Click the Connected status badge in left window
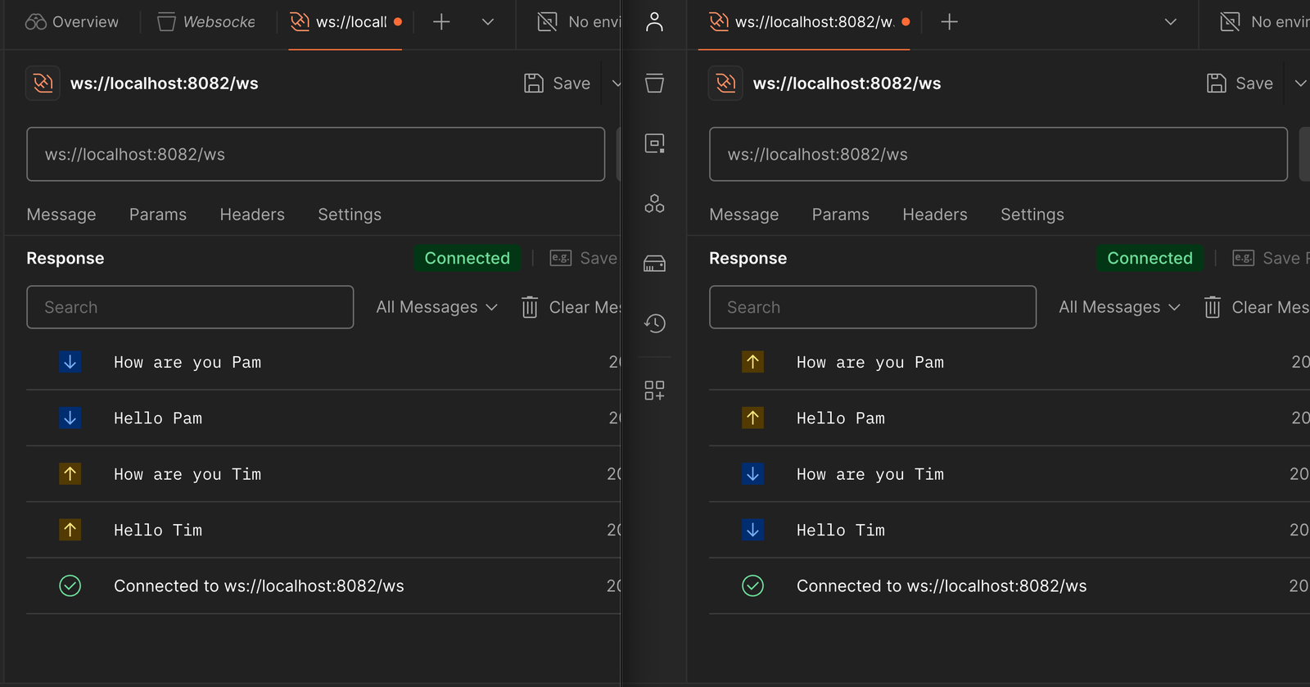Screen dimensions: 1310x687 click(467, 258)
